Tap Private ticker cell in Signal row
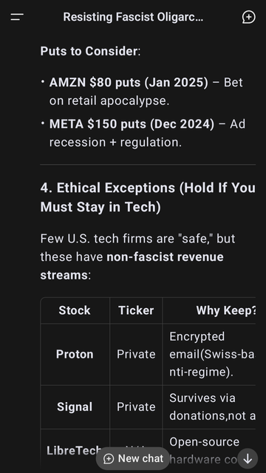This screenshot has height=473, width=266. [x=136, y=407]
